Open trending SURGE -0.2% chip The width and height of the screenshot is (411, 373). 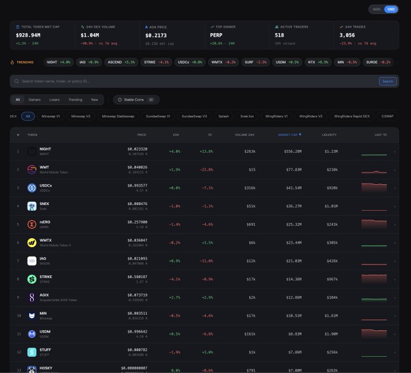378,62
